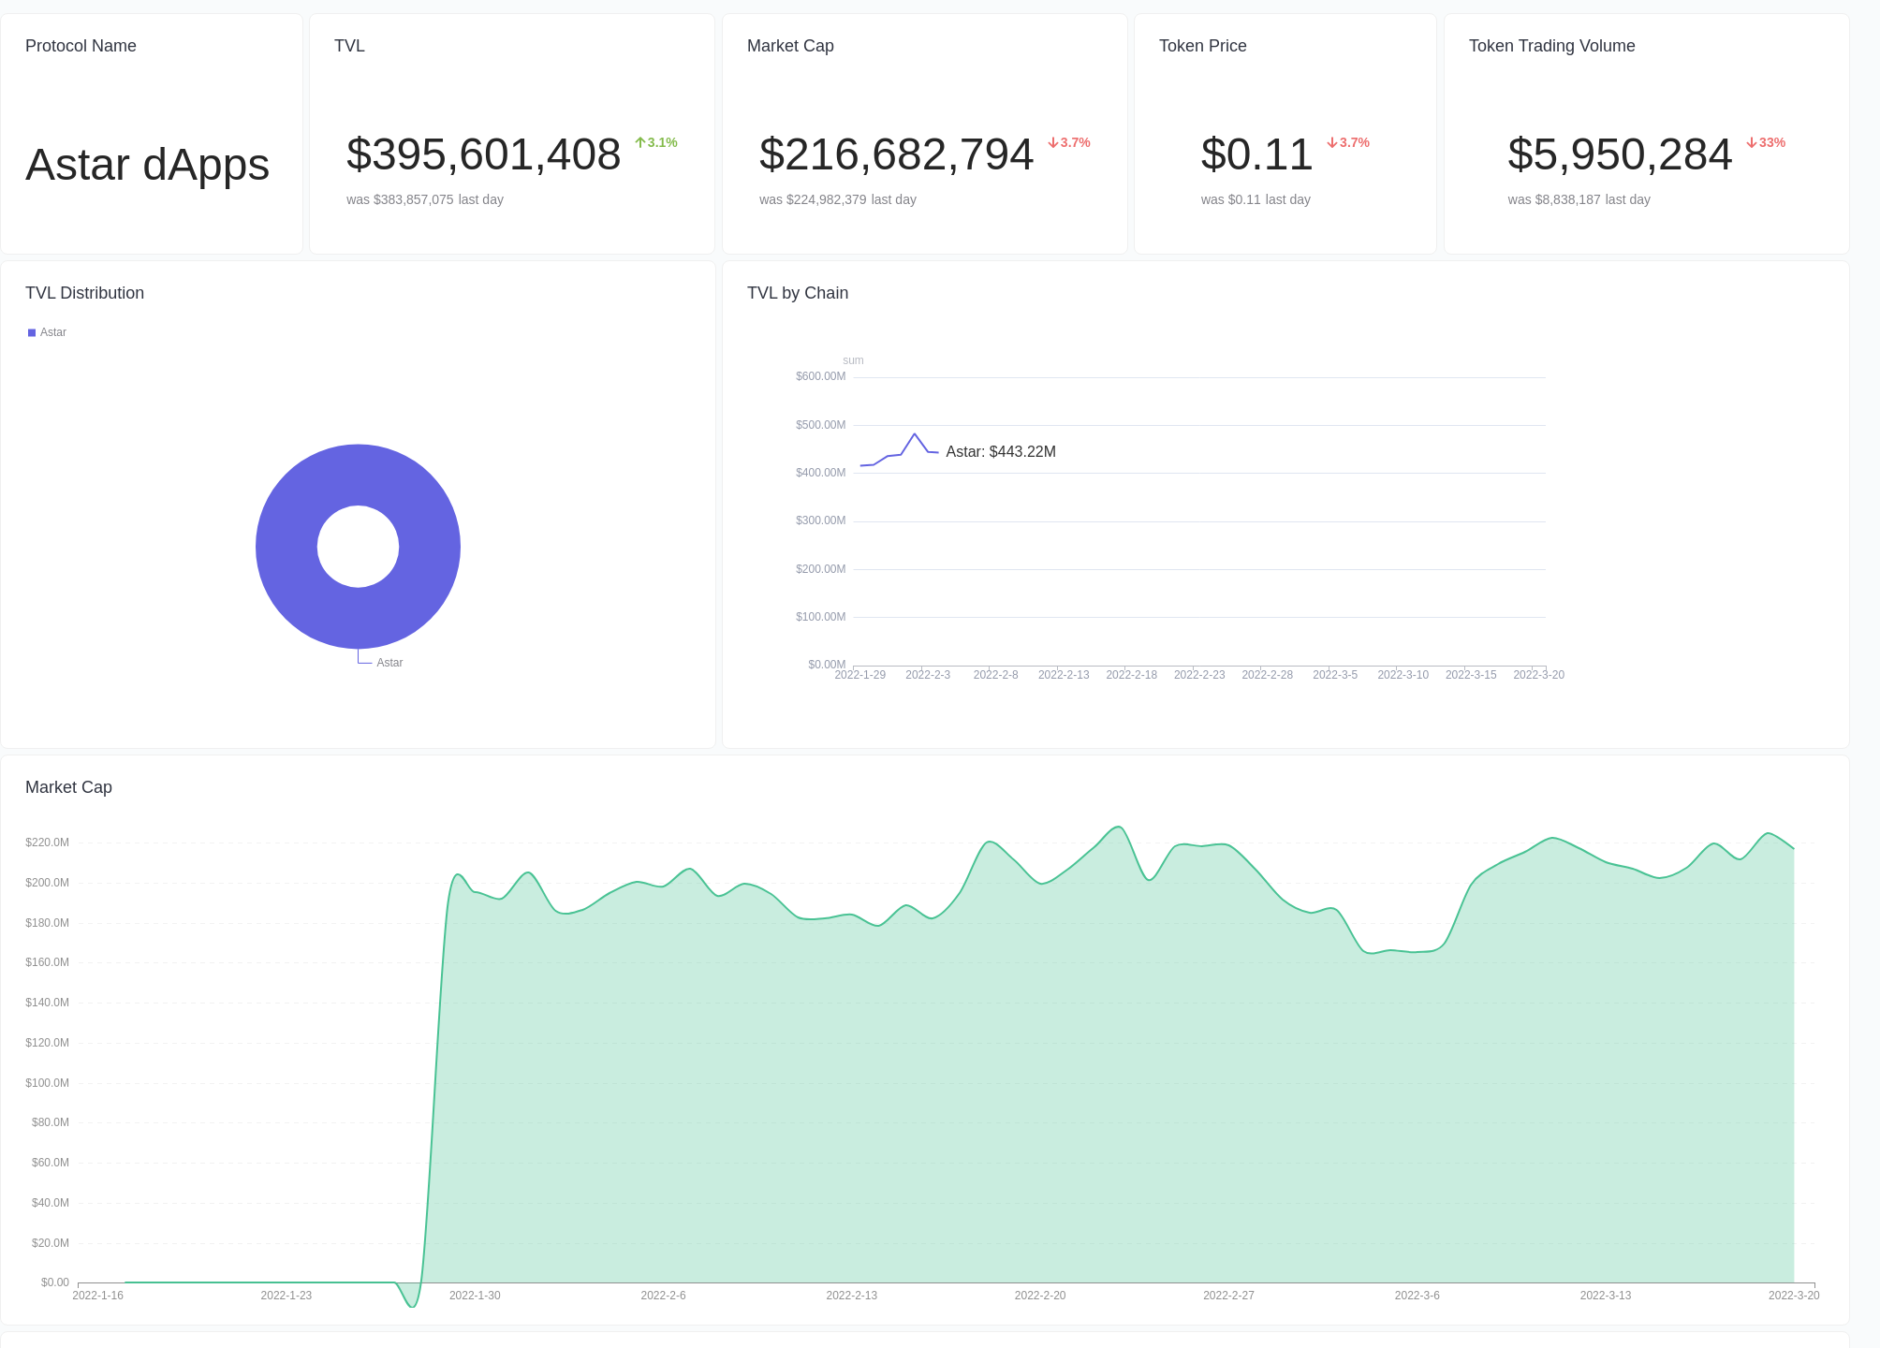Click the Astar label below the donut chart
The height and width of the screenshot is (1348, 1880).
tap(389, 662)
